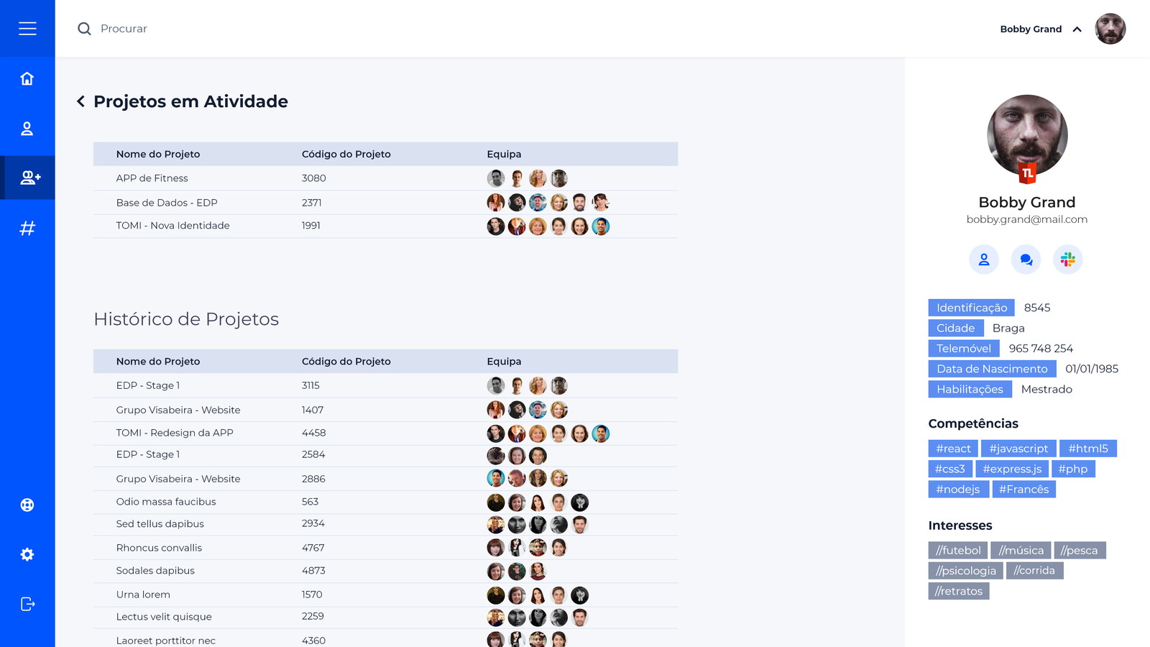
Task: Click the logout icon in sidebar
Action: tap(27, 604)
